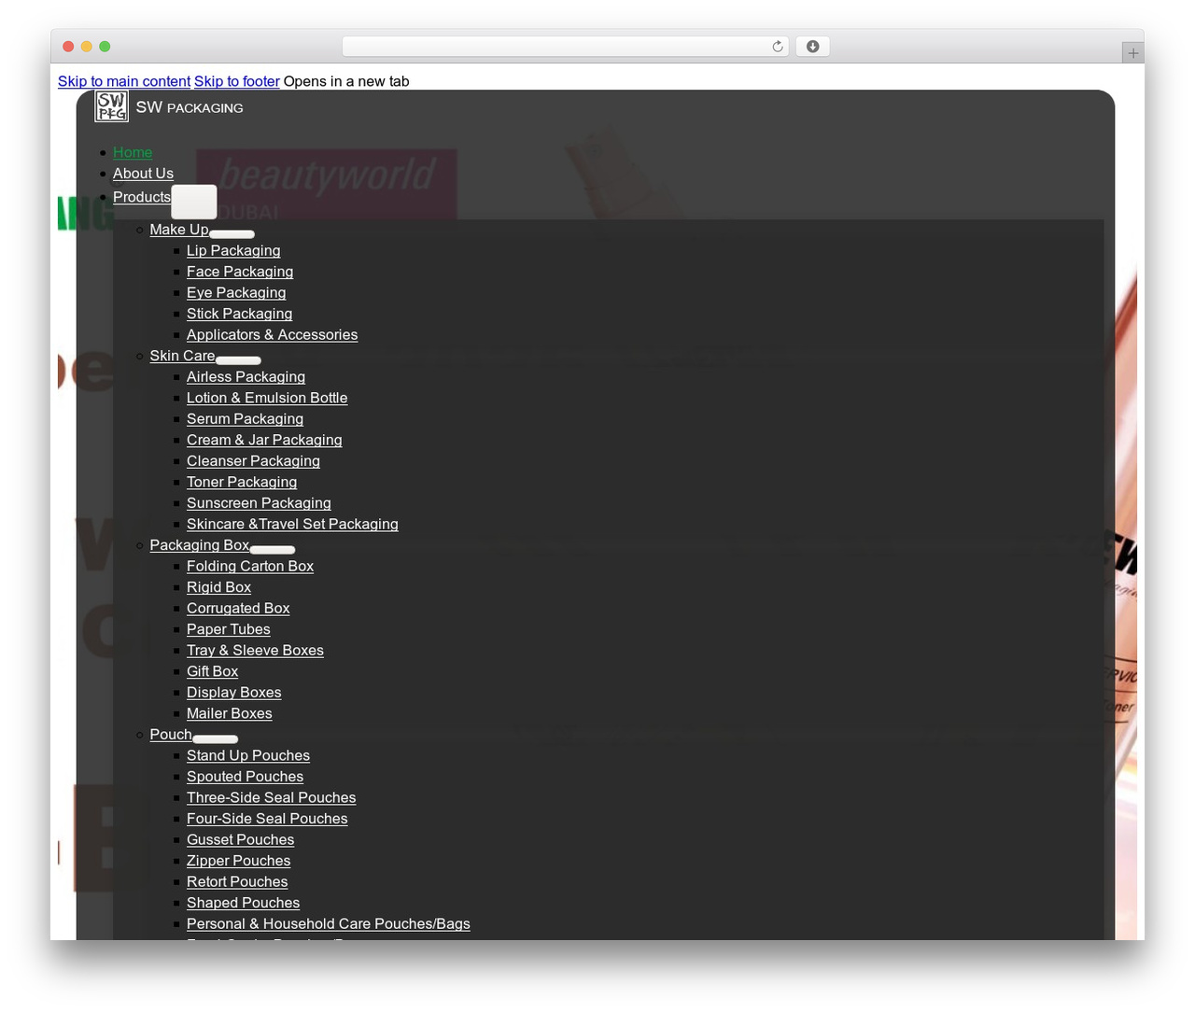
Task: Open Toner Packaging link
Action: (x=242, y=482)
